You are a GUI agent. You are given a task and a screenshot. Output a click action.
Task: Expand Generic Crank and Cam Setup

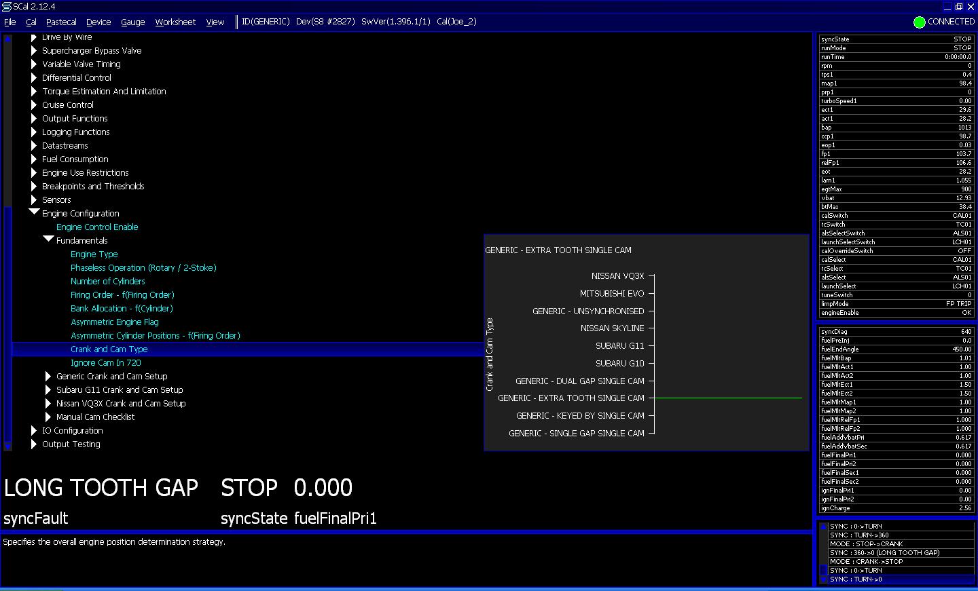point(48,376)
